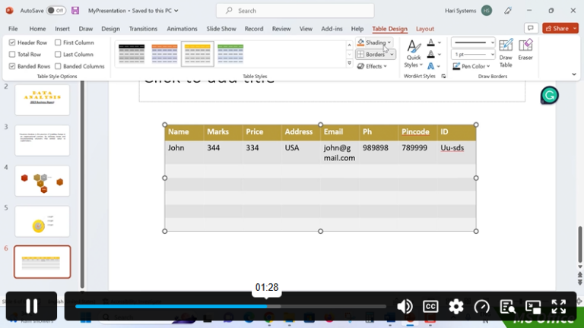Switch to the Transitions tab
Image resolution: width=584 pixels, height=328 pixels.
tap(143, 29)
